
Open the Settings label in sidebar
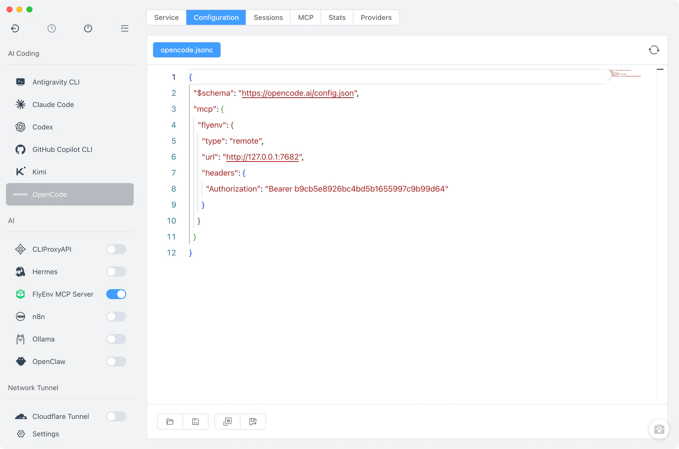46,434
